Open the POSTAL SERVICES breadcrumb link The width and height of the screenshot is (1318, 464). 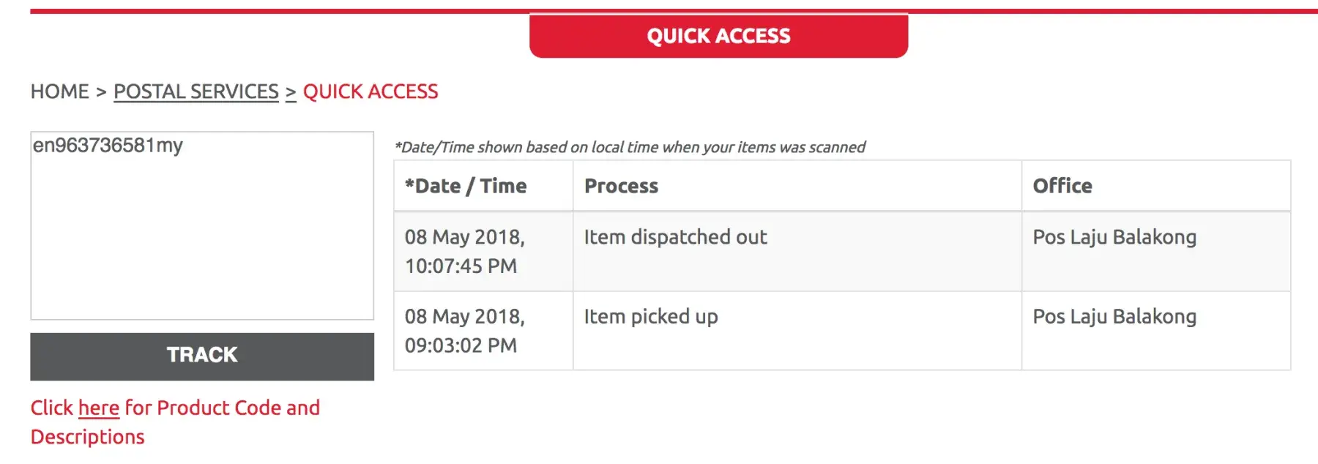coord(196,91)
